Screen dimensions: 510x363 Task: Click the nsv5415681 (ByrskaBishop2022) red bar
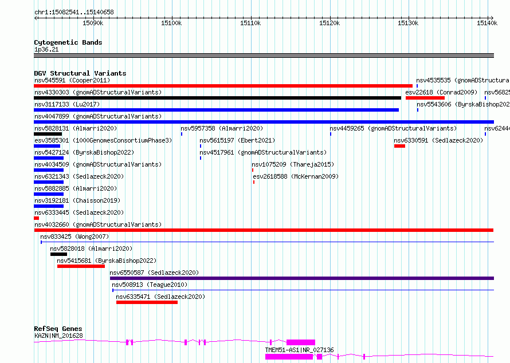[x=81, y=266]
